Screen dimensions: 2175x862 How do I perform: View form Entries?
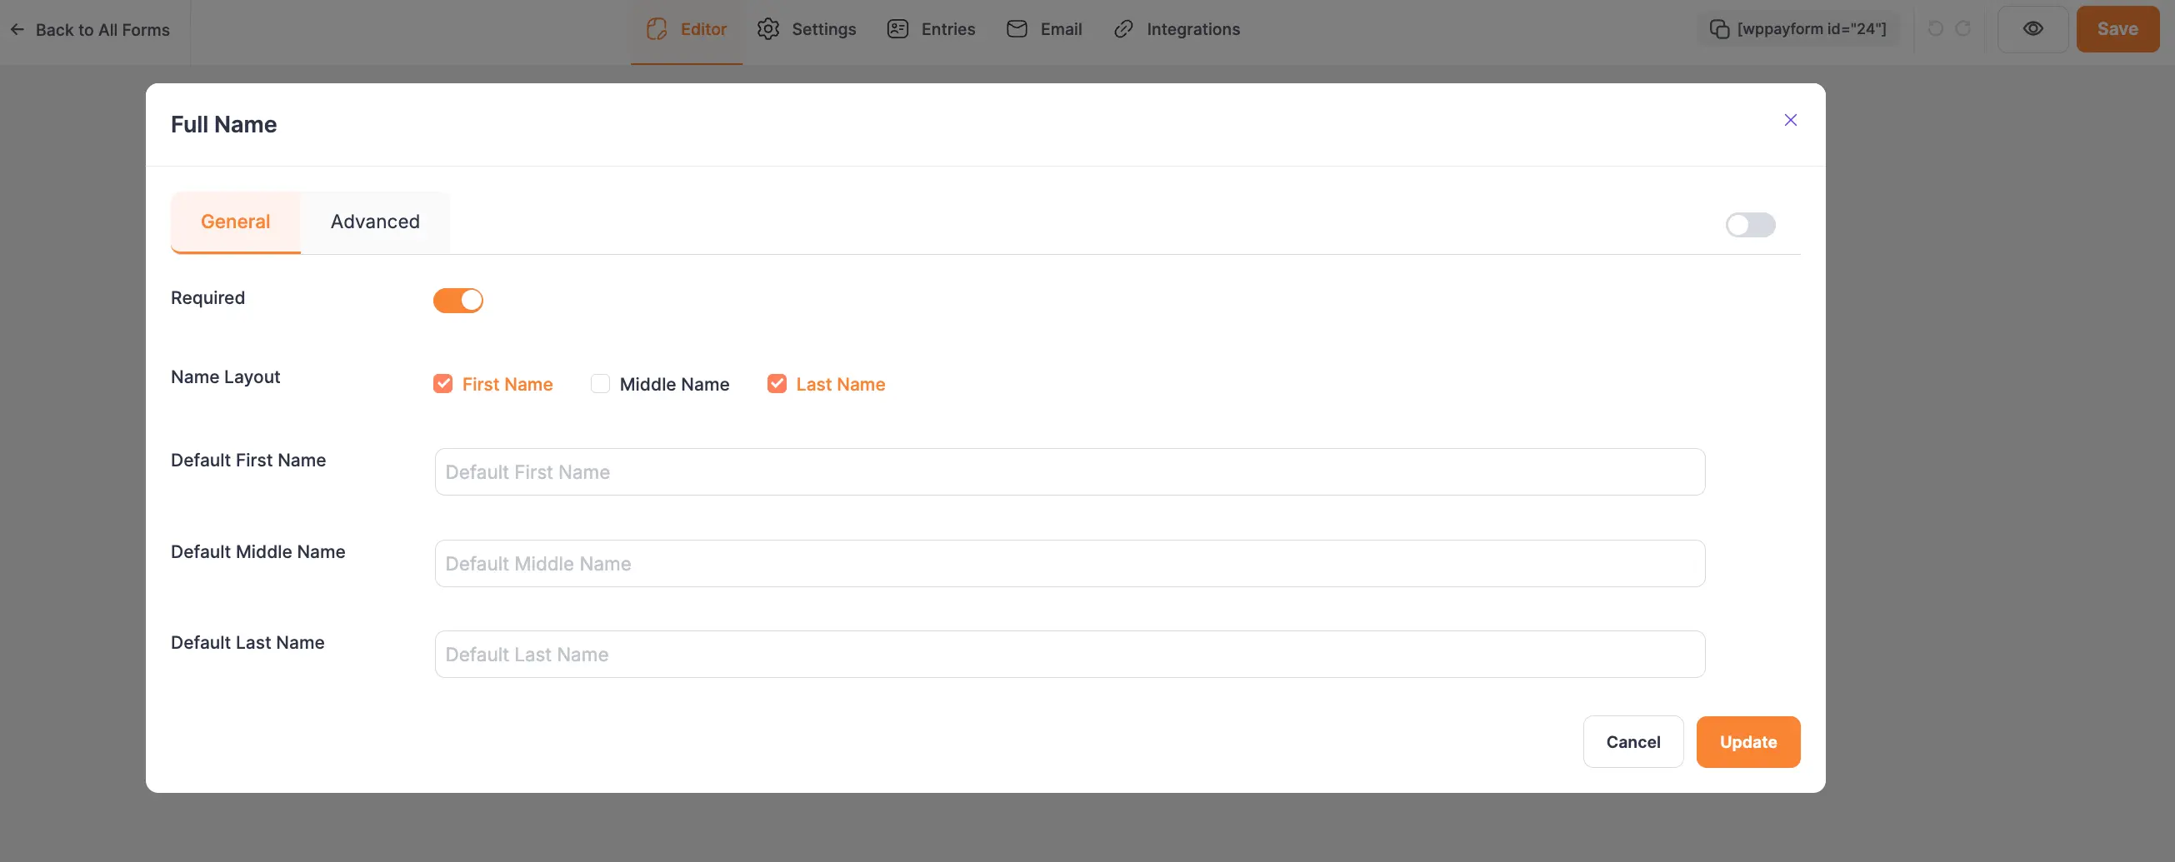(x=931, y=28)
